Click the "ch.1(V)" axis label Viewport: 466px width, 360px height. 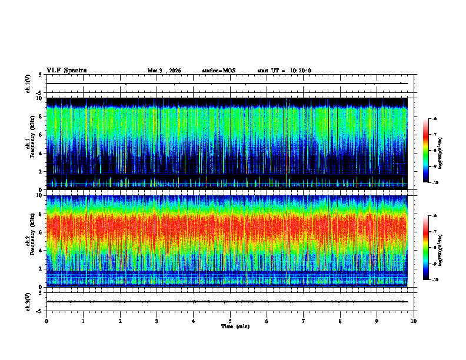(28, 84)
